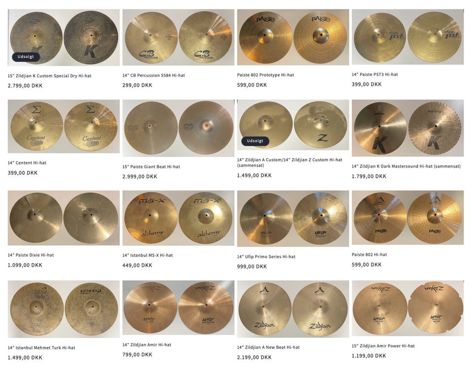
Task: Click the Zildjian K Dark Mastersound image
Action: pyautogui.click(x=407, y=128)
